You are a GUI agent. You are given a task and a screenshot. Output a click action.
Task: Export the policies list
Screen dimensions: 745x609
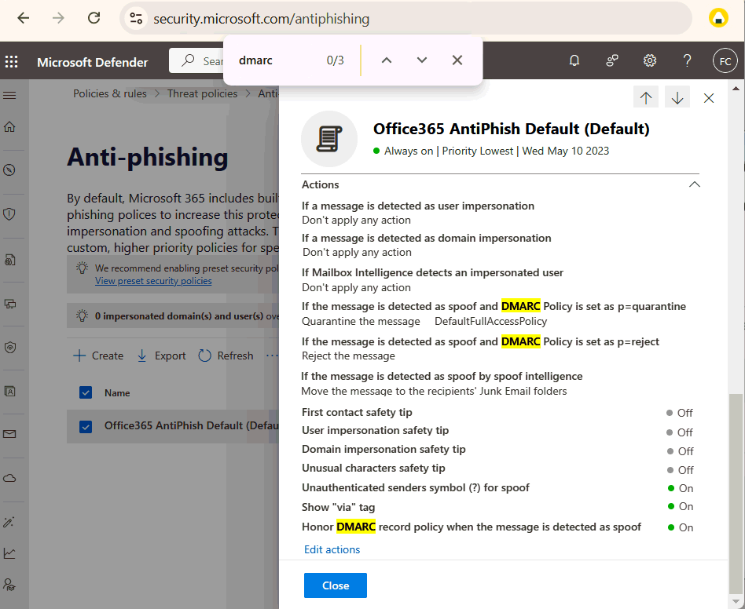point(162,356)
